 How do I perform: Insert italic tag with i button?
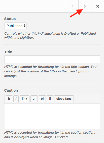click(16, 99)
